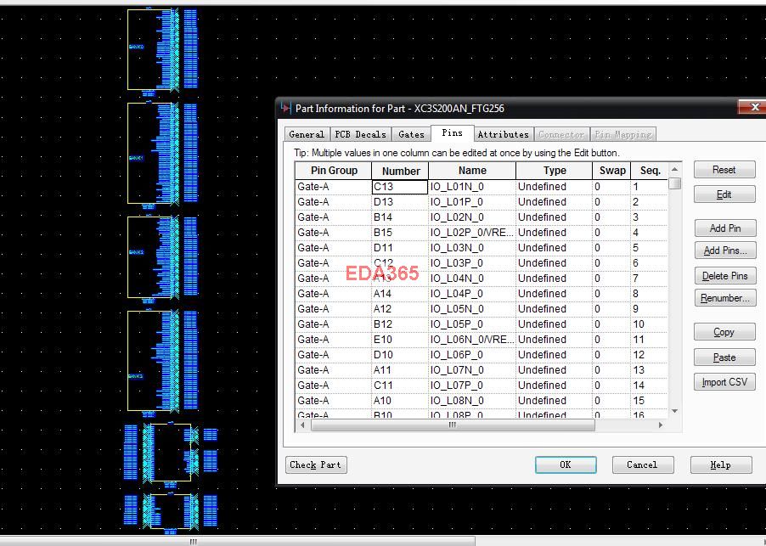Viewport: 766px width, 546px height.
Task: Click the vertical scrollbar up arrow in pin table
Action: click(x=674, y=169)
